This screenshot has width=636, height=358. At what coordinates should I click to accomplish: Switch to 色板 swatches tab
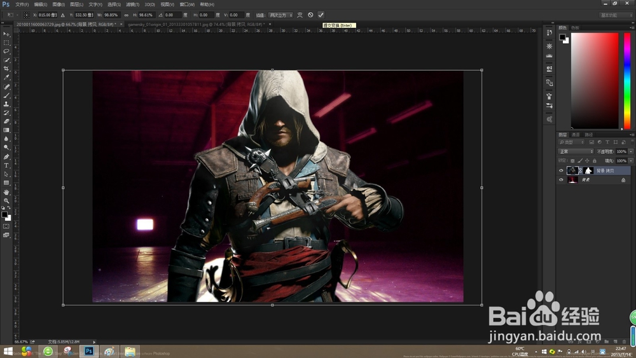(575, 27)
